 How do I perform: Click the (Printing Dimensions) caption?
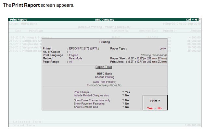point(154,55)
